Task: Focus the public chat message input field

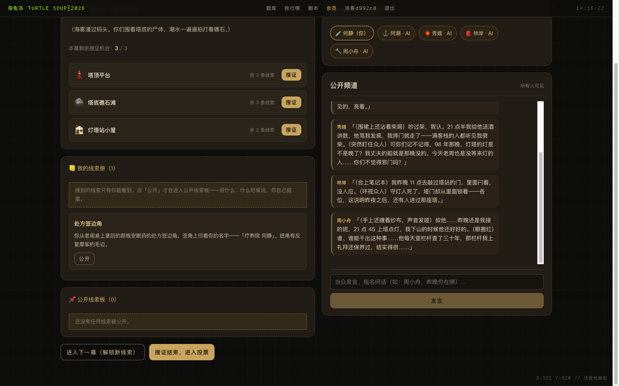Action: 437,282
